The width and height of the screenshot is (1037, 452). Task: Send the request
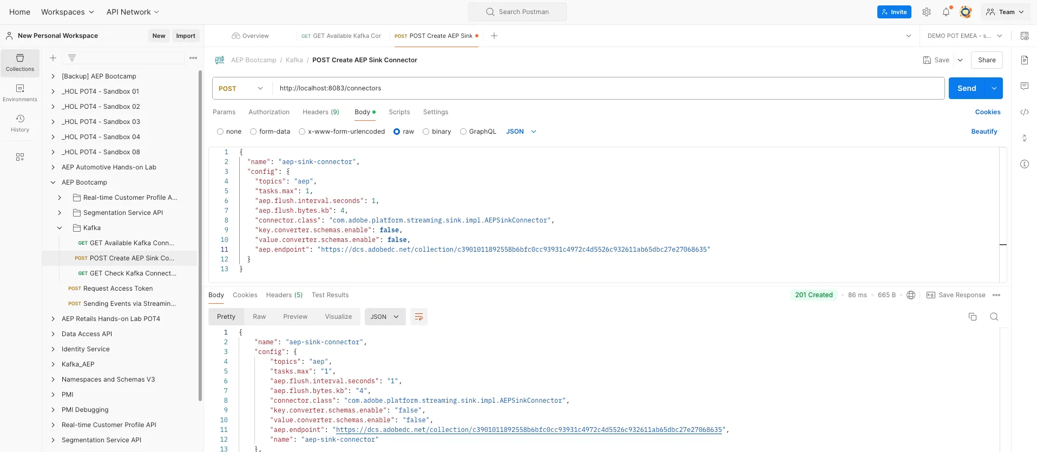[x=967, y=88]
